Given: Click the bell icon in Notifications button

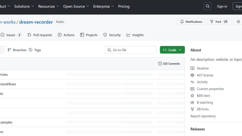Looking at the screenshot, I should pos(182,22).
